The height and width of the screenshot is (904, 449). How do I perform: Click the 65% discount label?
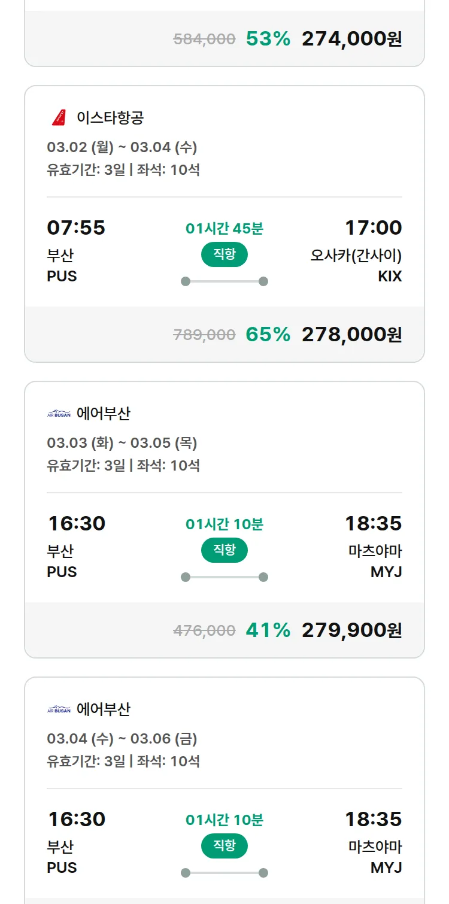pos(268,335)
